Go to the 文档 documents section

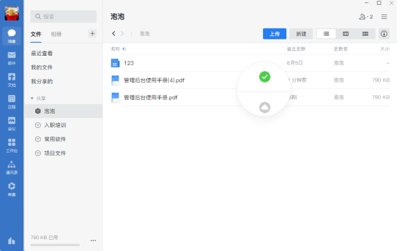pyautogui.click(x=11, y=80)
